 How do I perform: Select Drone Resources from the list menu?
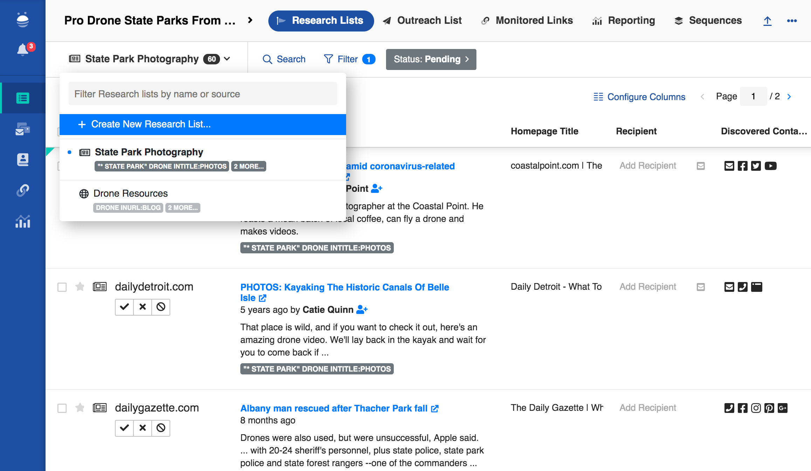point(131,193)
